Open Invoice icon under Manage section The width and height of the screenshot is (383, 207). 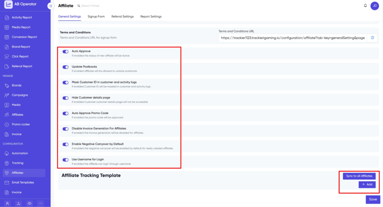(x=7, y=134)
